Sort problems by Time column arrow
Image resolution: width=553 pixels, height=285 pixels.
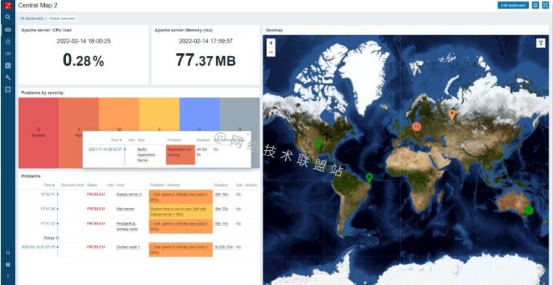pyautogui.click(x=49, y=185)
